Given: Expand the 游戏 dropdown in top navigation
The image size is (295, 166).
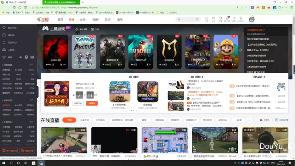Looking at the screenshot, I should pyautogui.click(x=108, y=20).
